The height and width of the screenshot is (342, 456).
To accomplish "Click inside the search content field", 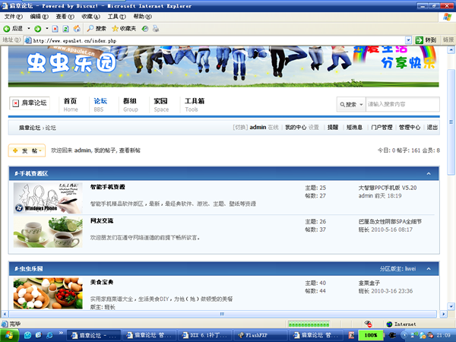I will pyautogui.click(x=403, y=104).
